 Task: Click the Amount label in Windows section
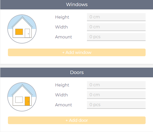pyautogui.click(x=63, y=37)
